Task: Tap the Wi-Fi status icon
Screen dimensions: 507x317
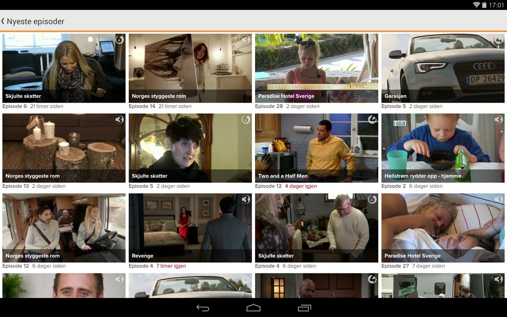Action: (477, 5)
